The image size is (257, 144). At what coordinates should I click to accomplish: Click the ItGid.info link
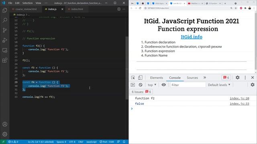(192, 37)
